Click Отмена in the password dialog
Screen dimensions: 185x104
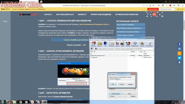click(x=122, y=84)
